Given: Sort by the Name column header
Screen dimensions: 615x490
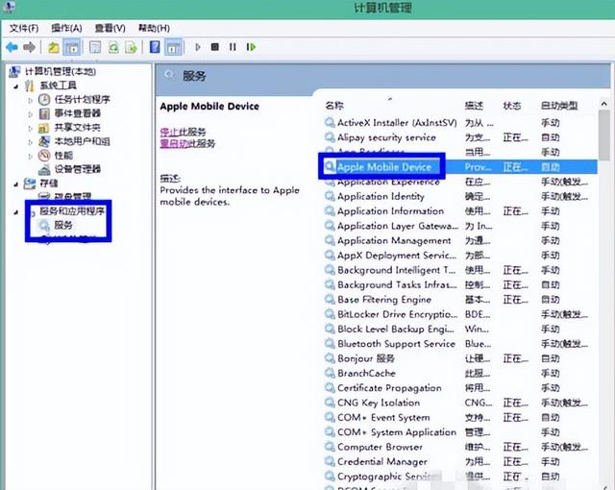Looking at the screenshot, I should tap(334, 106).
